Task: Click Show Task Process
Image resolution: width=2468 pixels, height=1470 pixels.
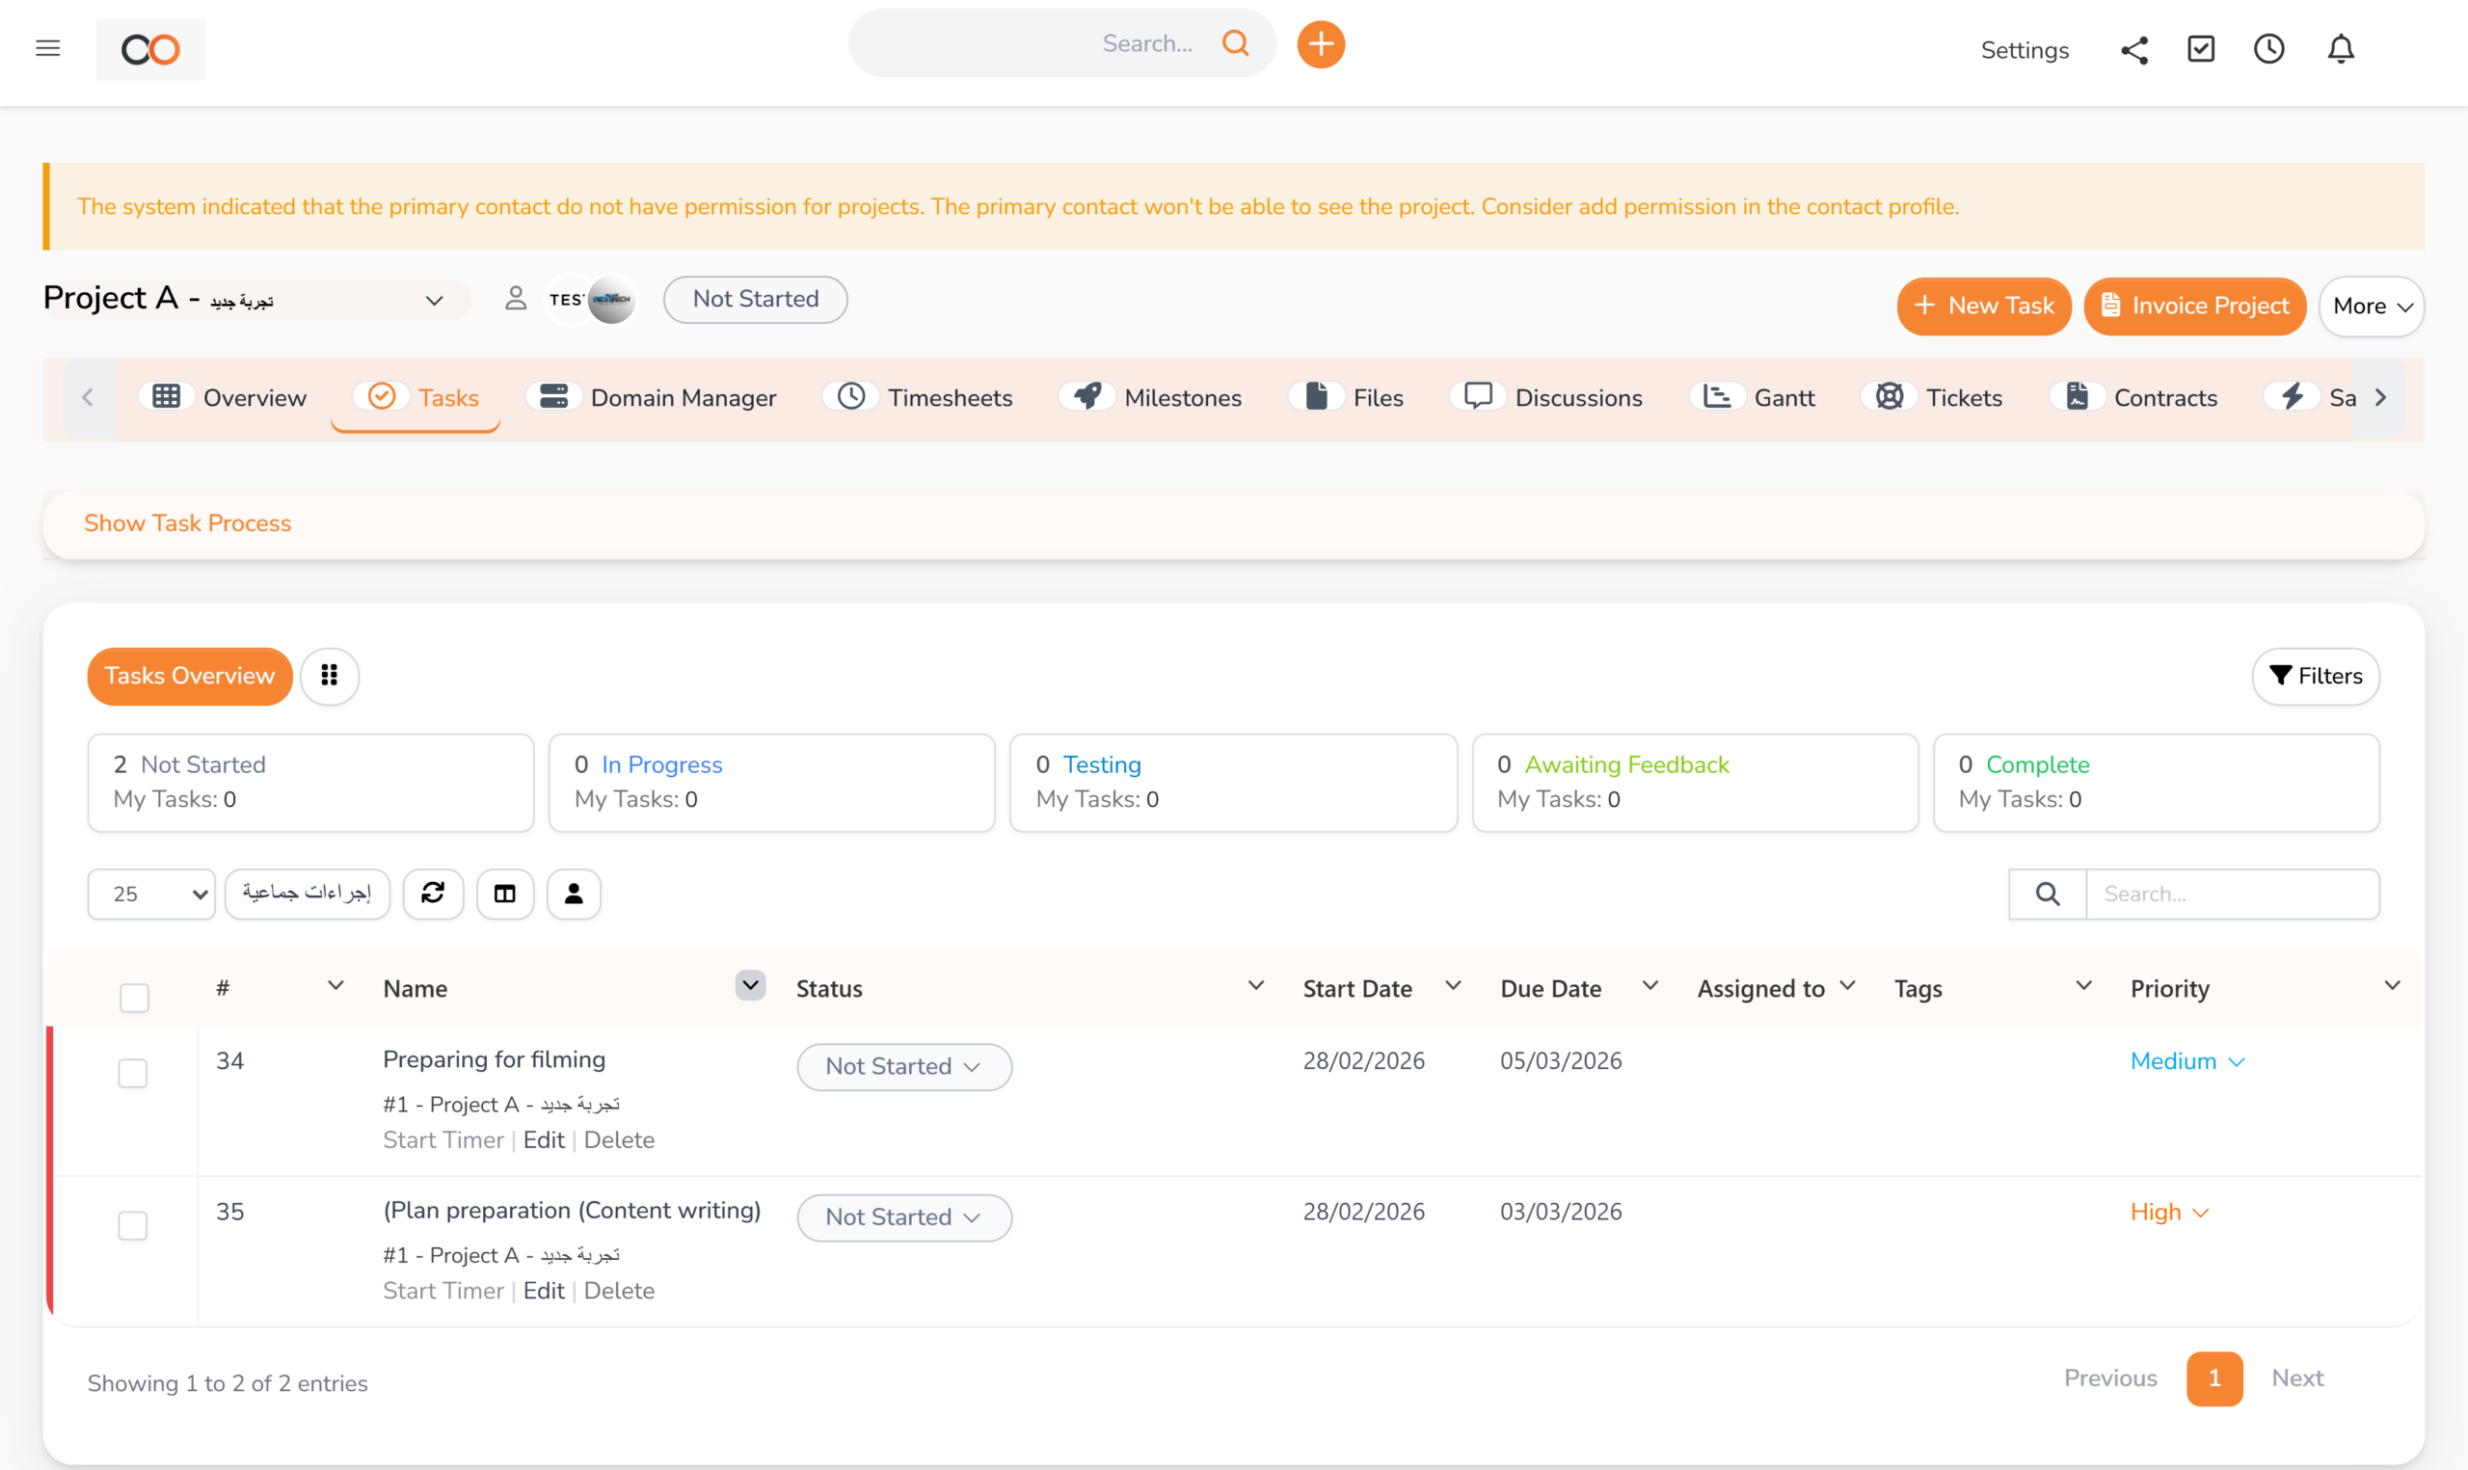Action: coord(187,523)
